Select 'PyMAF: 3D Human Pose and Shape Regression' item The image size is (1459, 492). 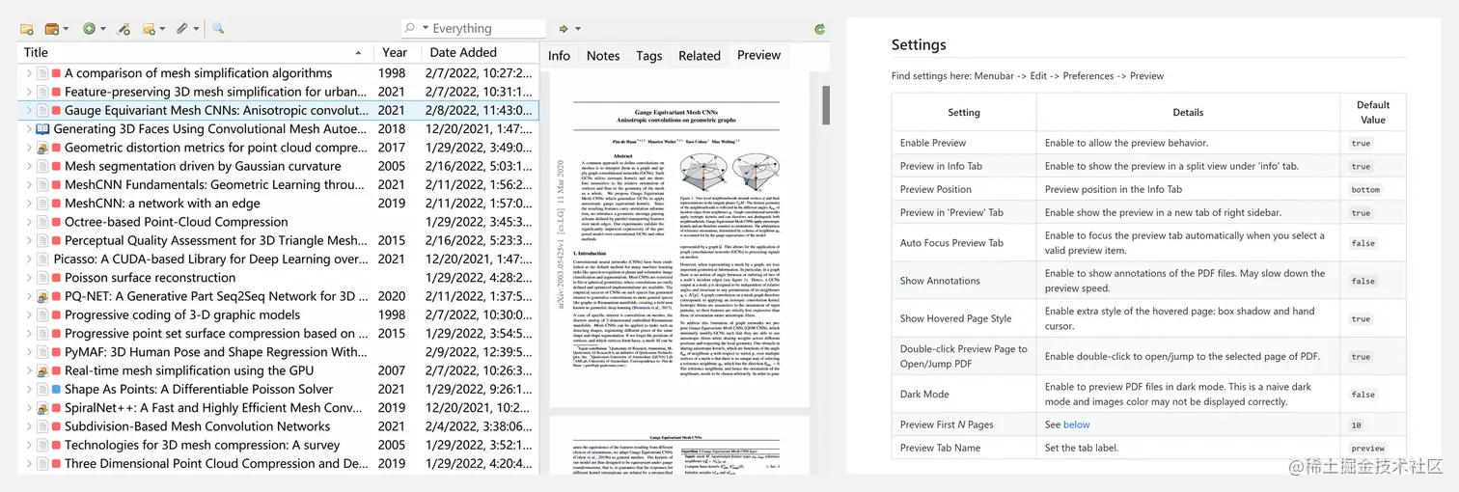(x=216, y=352)
